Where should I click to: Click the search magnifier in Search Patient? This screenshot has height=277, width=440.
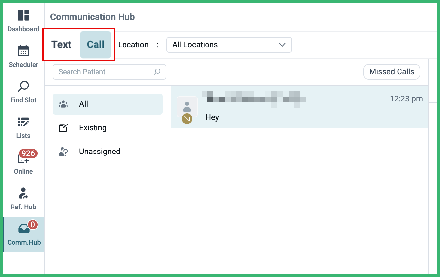[157, 72]
